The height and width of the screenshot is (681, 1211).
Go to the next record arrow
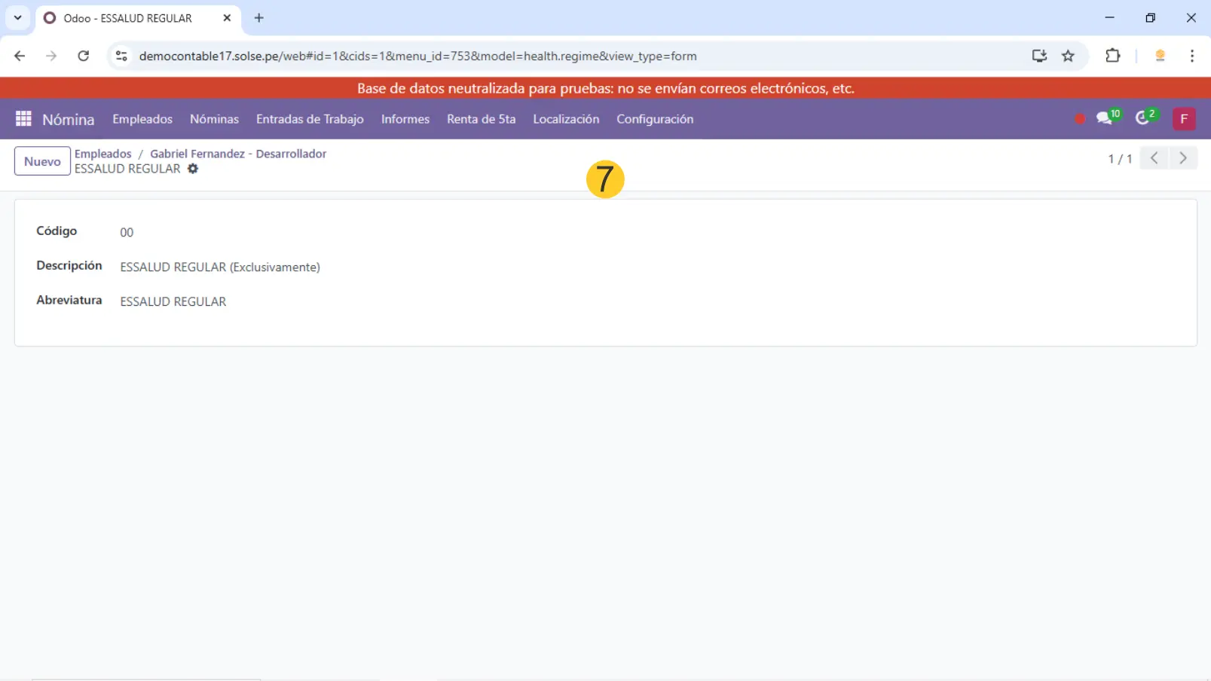(1182, 158)
